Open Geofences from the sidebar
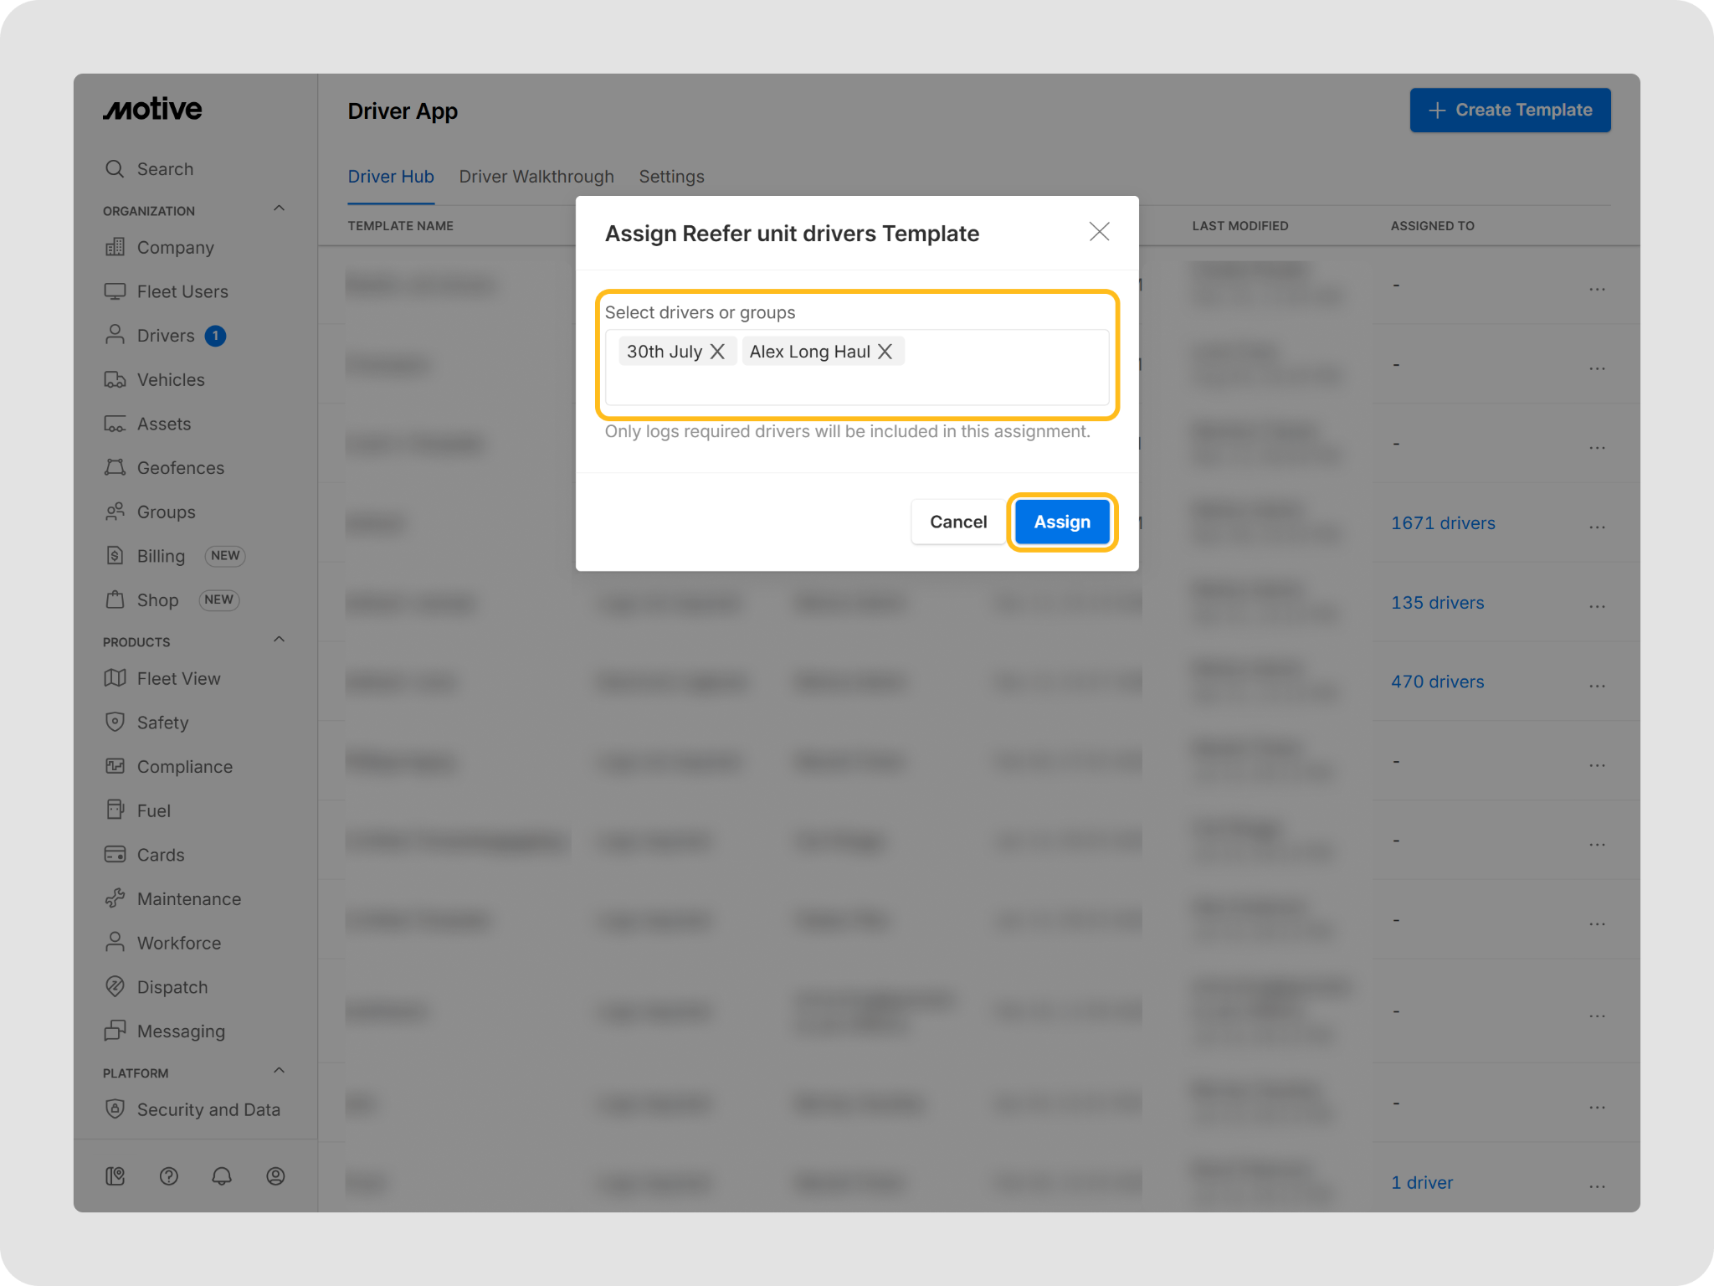1714x1286 pixels. pyautogui.click(x=180, y=468)
